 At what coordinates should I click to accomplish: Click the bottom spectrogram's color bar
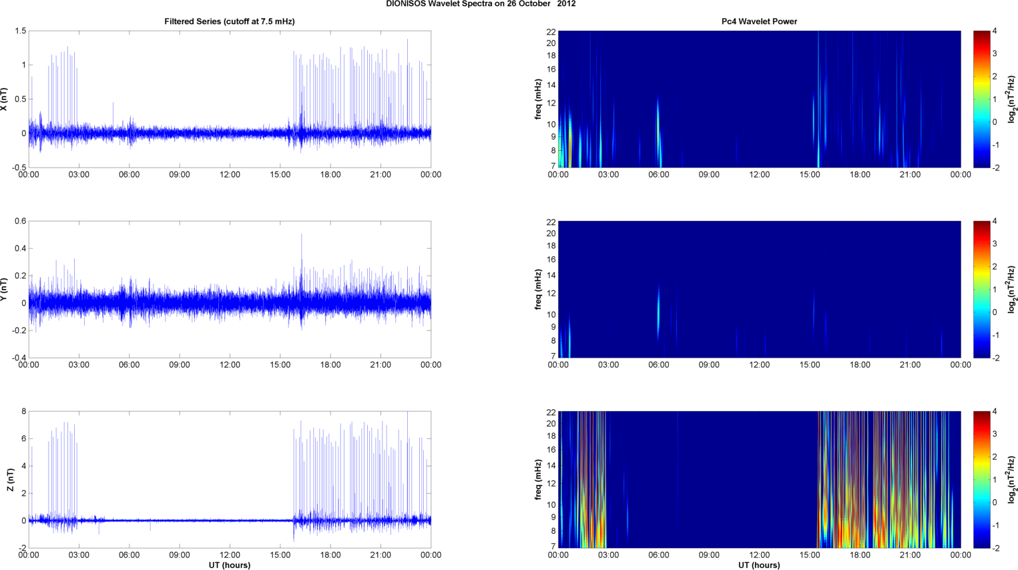[981, 479]
